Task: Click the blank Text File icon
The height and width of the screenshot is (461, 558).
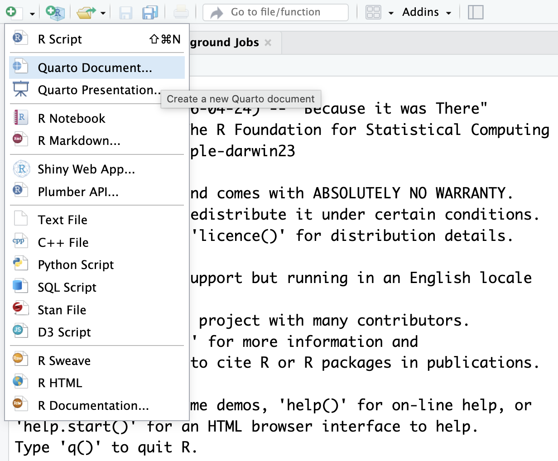Action: click(20, 218)
